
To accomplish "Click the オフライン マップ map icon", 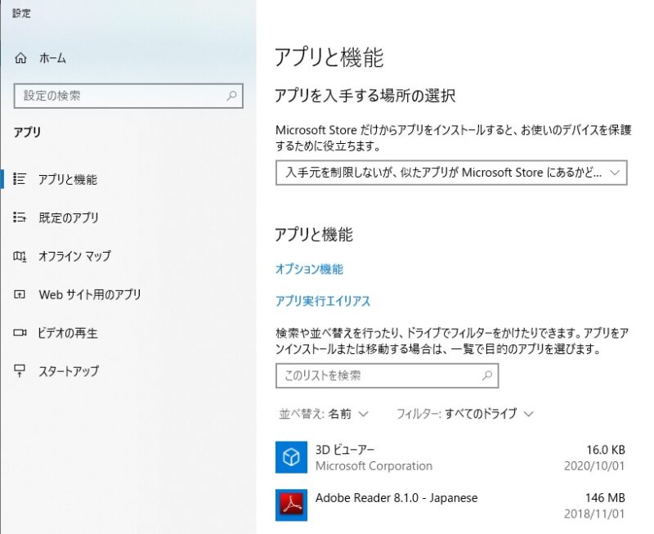I will (20, 256).
